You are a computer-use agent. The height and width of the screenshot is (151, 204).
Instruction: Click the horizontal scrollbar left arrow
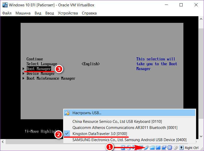click(2, 142)
